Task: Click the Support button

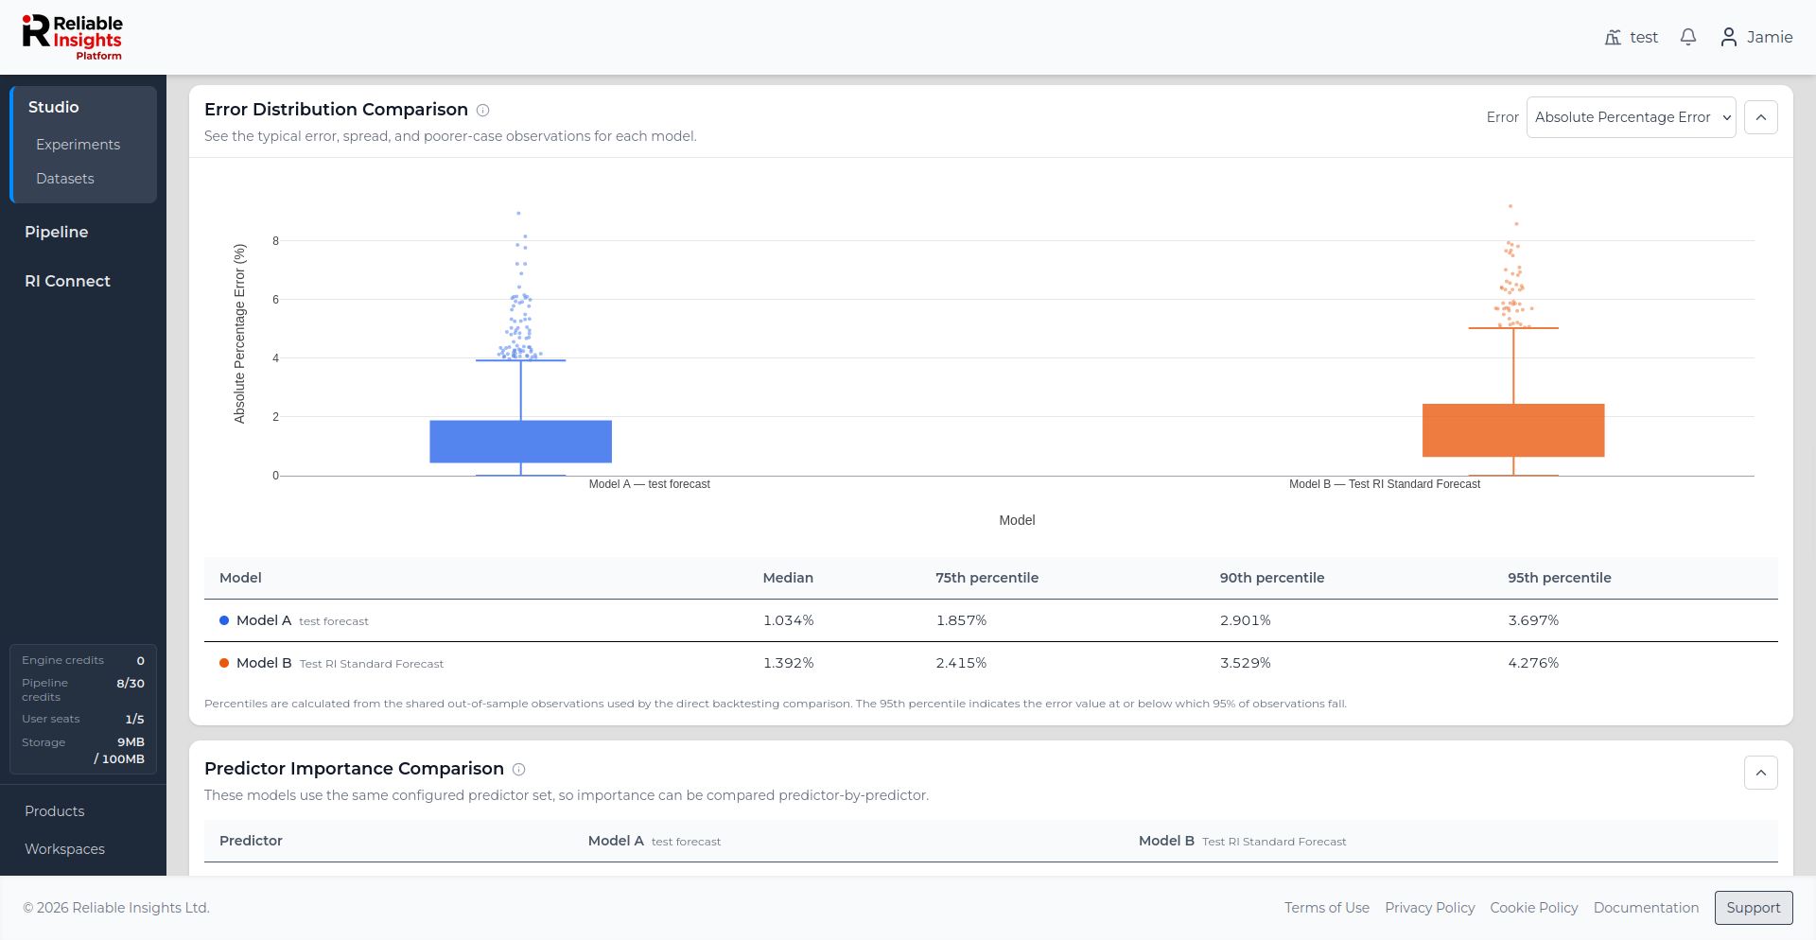Action: point(1754,908)
